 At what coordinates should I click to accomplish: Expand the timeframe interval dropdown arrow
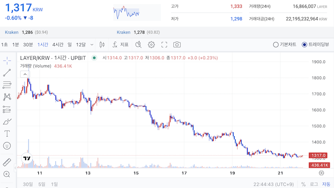click(92, 45)
